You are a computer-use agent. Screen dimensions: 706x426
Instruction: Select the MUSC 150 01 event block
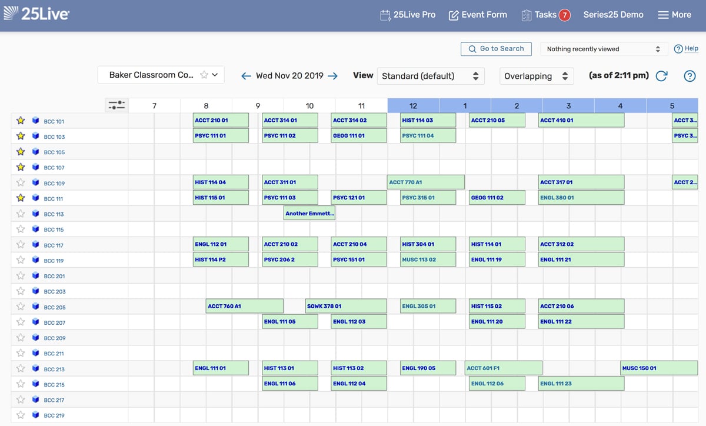pos(659,368)
